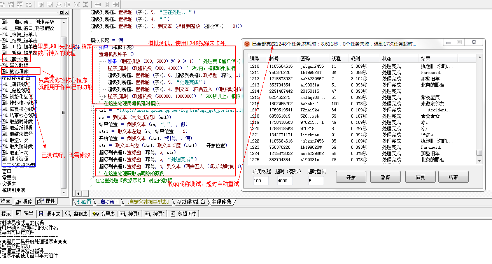Click the align top edges toolbar icon

pos(20,5)
